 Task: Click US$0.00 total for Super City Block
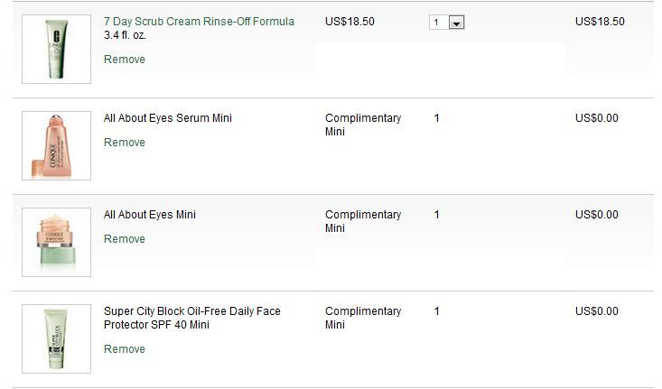click(597, 311)
